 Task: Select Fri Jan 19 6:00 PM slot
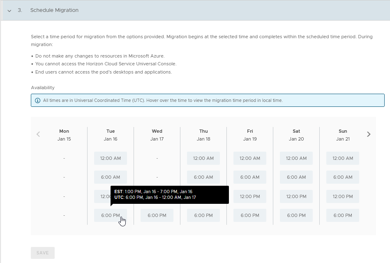[x=250, y=215]
